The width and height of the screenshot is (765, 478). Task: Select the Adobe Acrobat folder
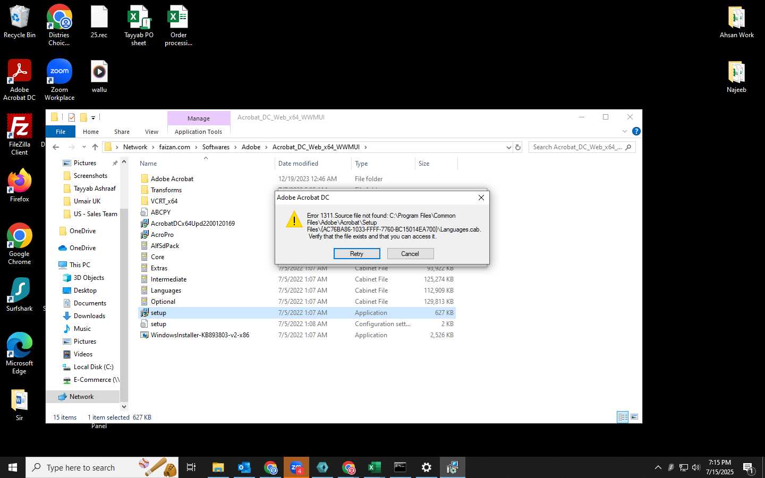point(172,179)
